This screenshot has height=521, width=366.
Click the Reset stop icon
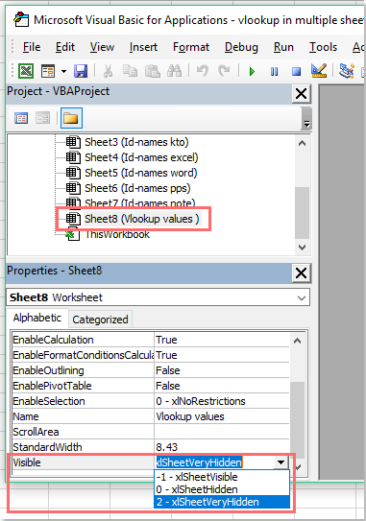click(x=296, y=71)
